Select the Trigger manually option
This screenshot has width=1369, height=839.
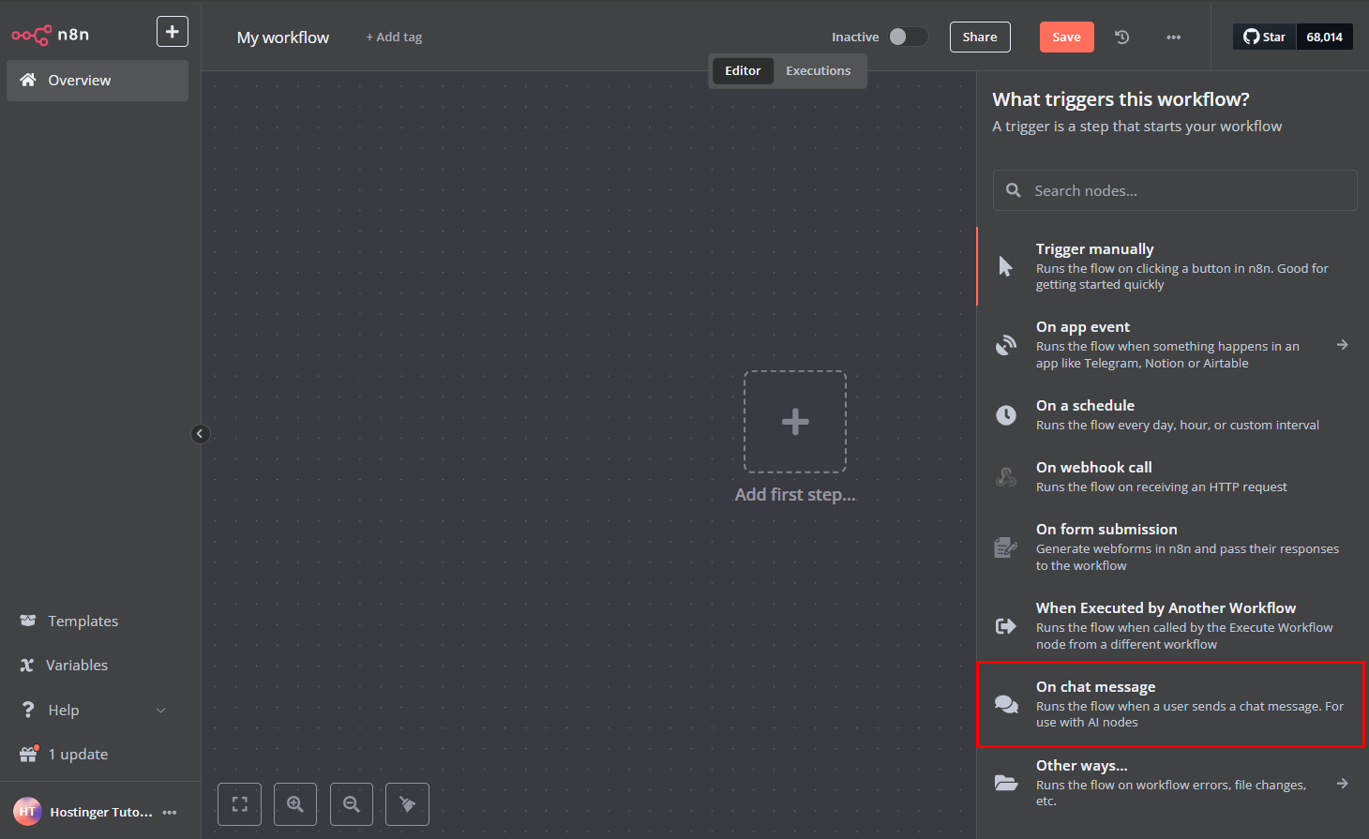tap(1170, 265)
